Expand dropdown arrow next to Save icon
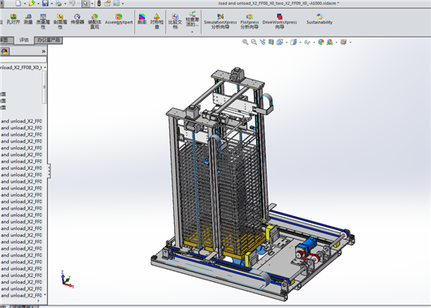Image resolution: width=431 pixels, height=308 pixels. (52, 4)
